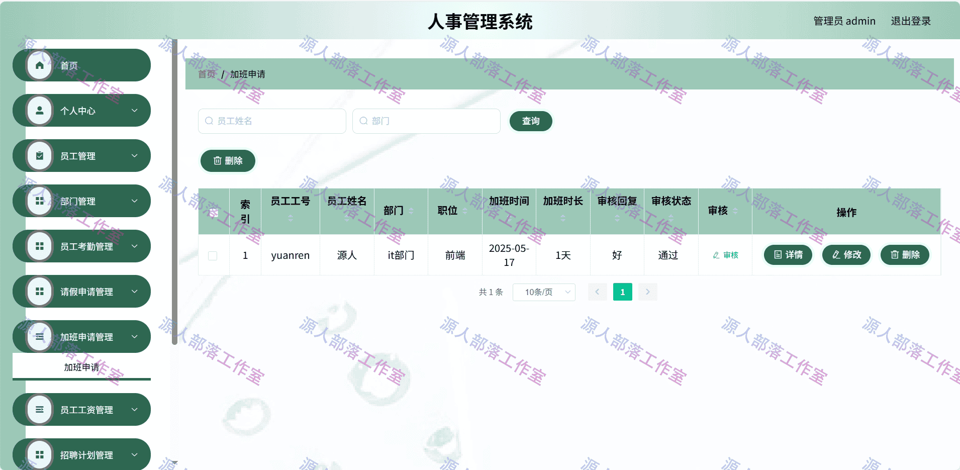Log out using 退出登录
This screenshot has width=960, height=470.
(x=911, y=21)
